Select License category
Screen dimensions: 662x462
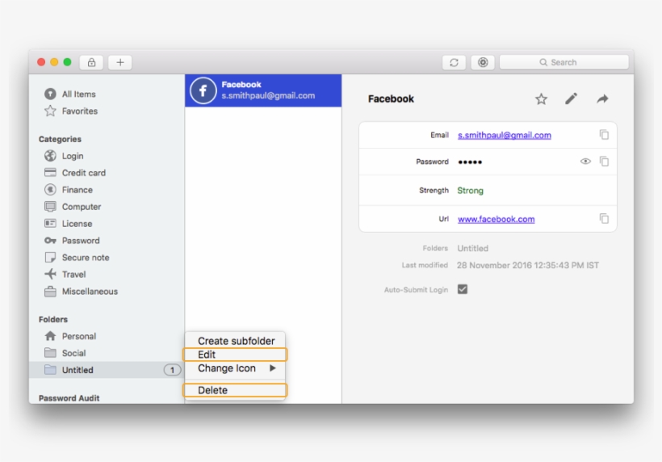click(77, 224)
